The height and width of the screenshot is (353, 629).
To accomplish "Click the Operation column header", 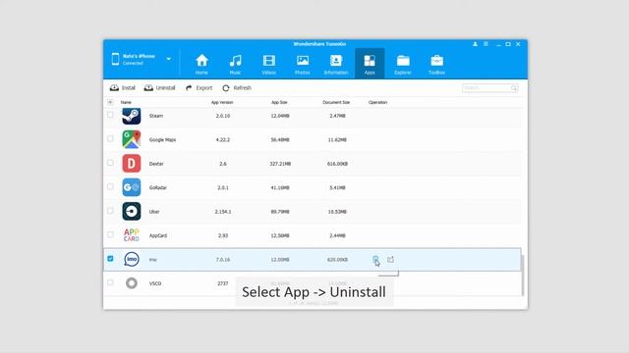I will [377, 102].
